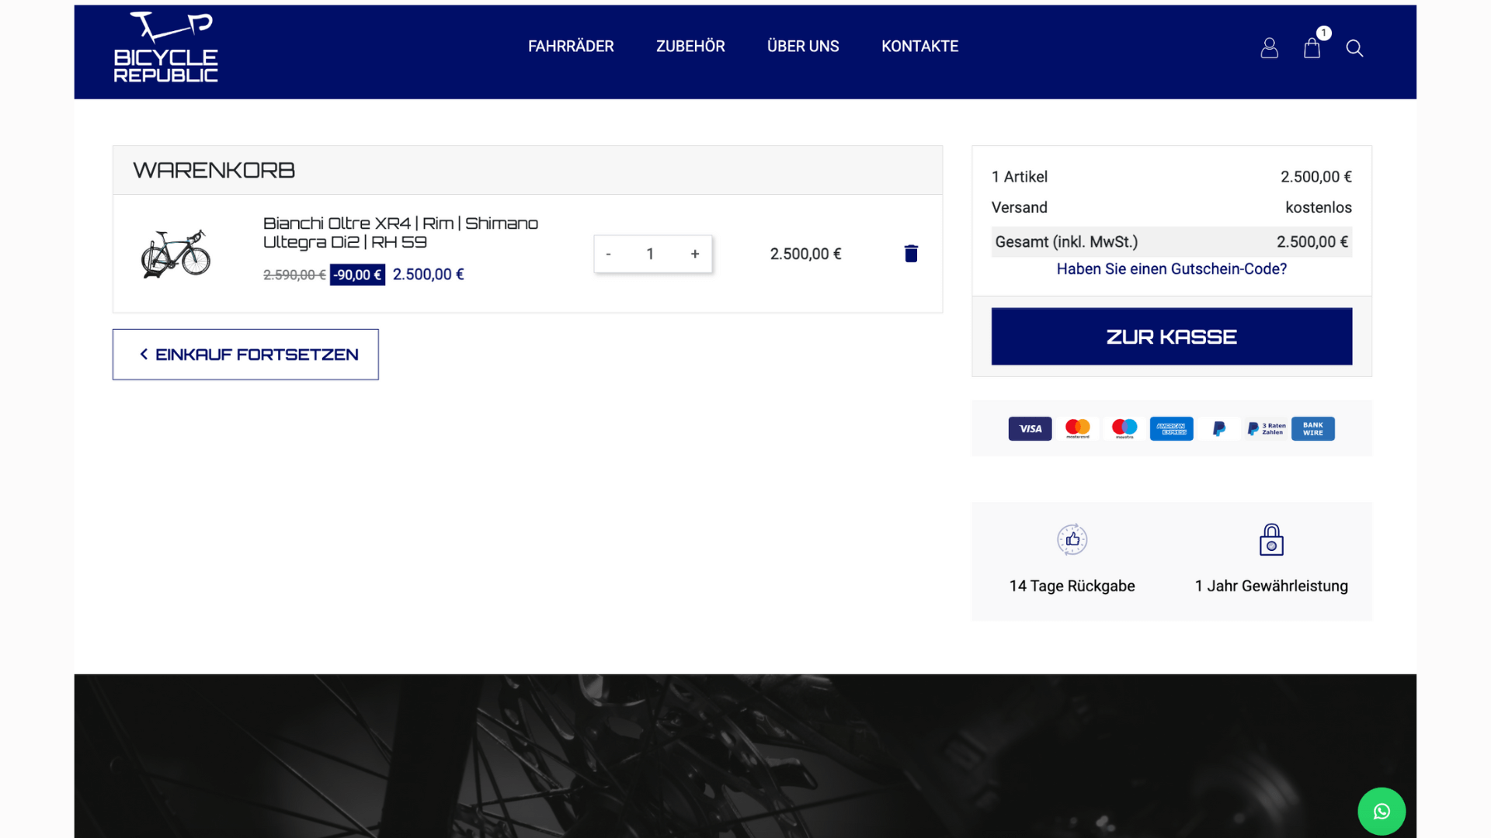Click the Bianchi bike thumbnail
Screen dimensions: 1491x838
pos(176,254)
